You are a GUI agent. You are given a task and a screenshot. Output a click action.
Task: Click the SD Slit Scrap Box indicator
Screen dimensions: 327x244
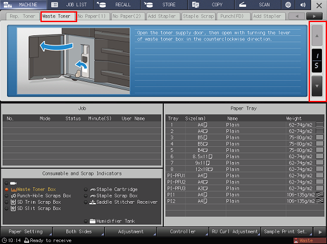tap(36, 208)
